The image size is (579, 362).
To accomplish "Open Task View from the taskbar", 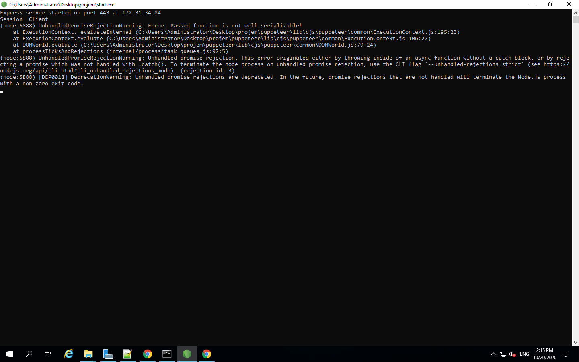I will pos(48,354).
